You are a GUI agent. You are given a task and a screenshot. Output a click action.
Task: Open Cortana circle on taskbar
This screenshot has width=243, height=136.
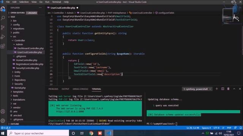73,133
